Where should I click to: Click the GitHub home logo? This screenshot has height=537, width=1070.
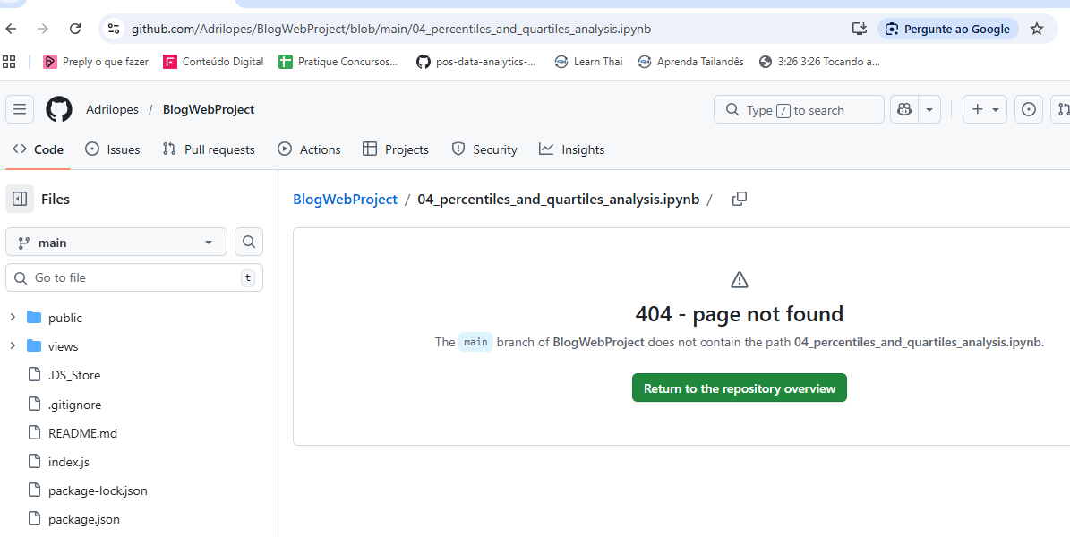coord(58,109)
